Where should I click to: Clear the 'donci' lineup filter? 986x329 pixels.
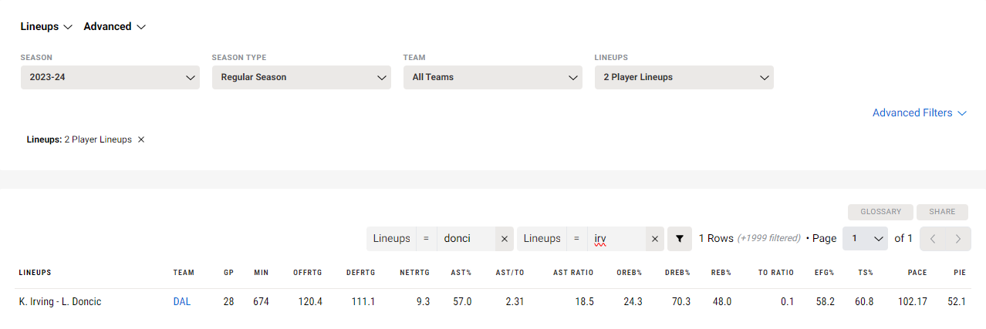pyautogui.click(x=505, y=239)
